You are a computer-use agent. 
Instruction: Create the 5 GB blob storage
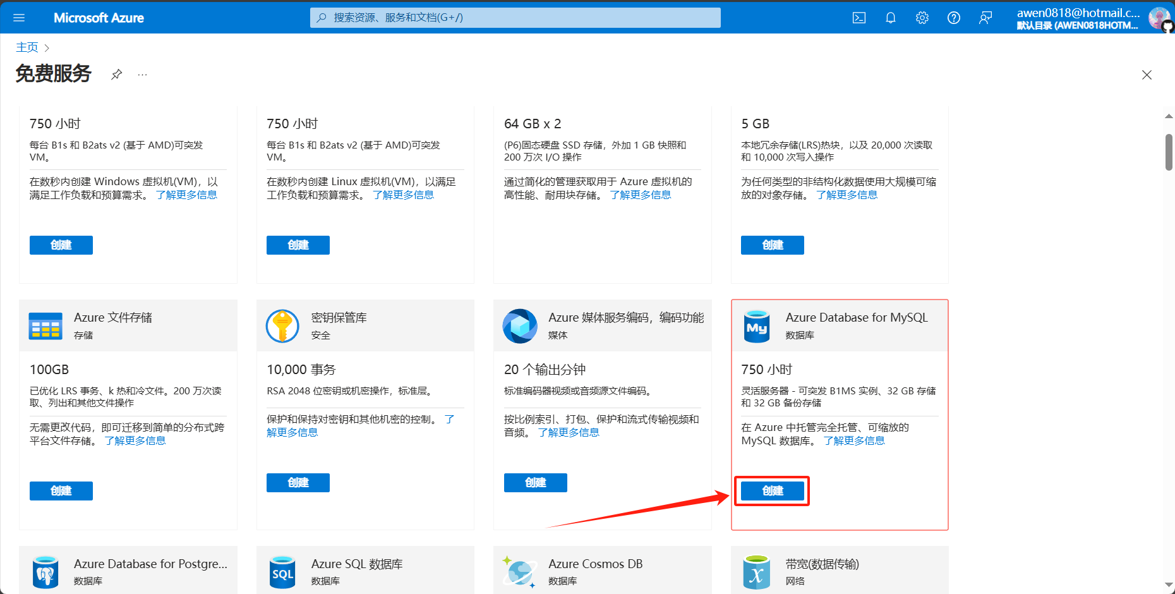773,245
